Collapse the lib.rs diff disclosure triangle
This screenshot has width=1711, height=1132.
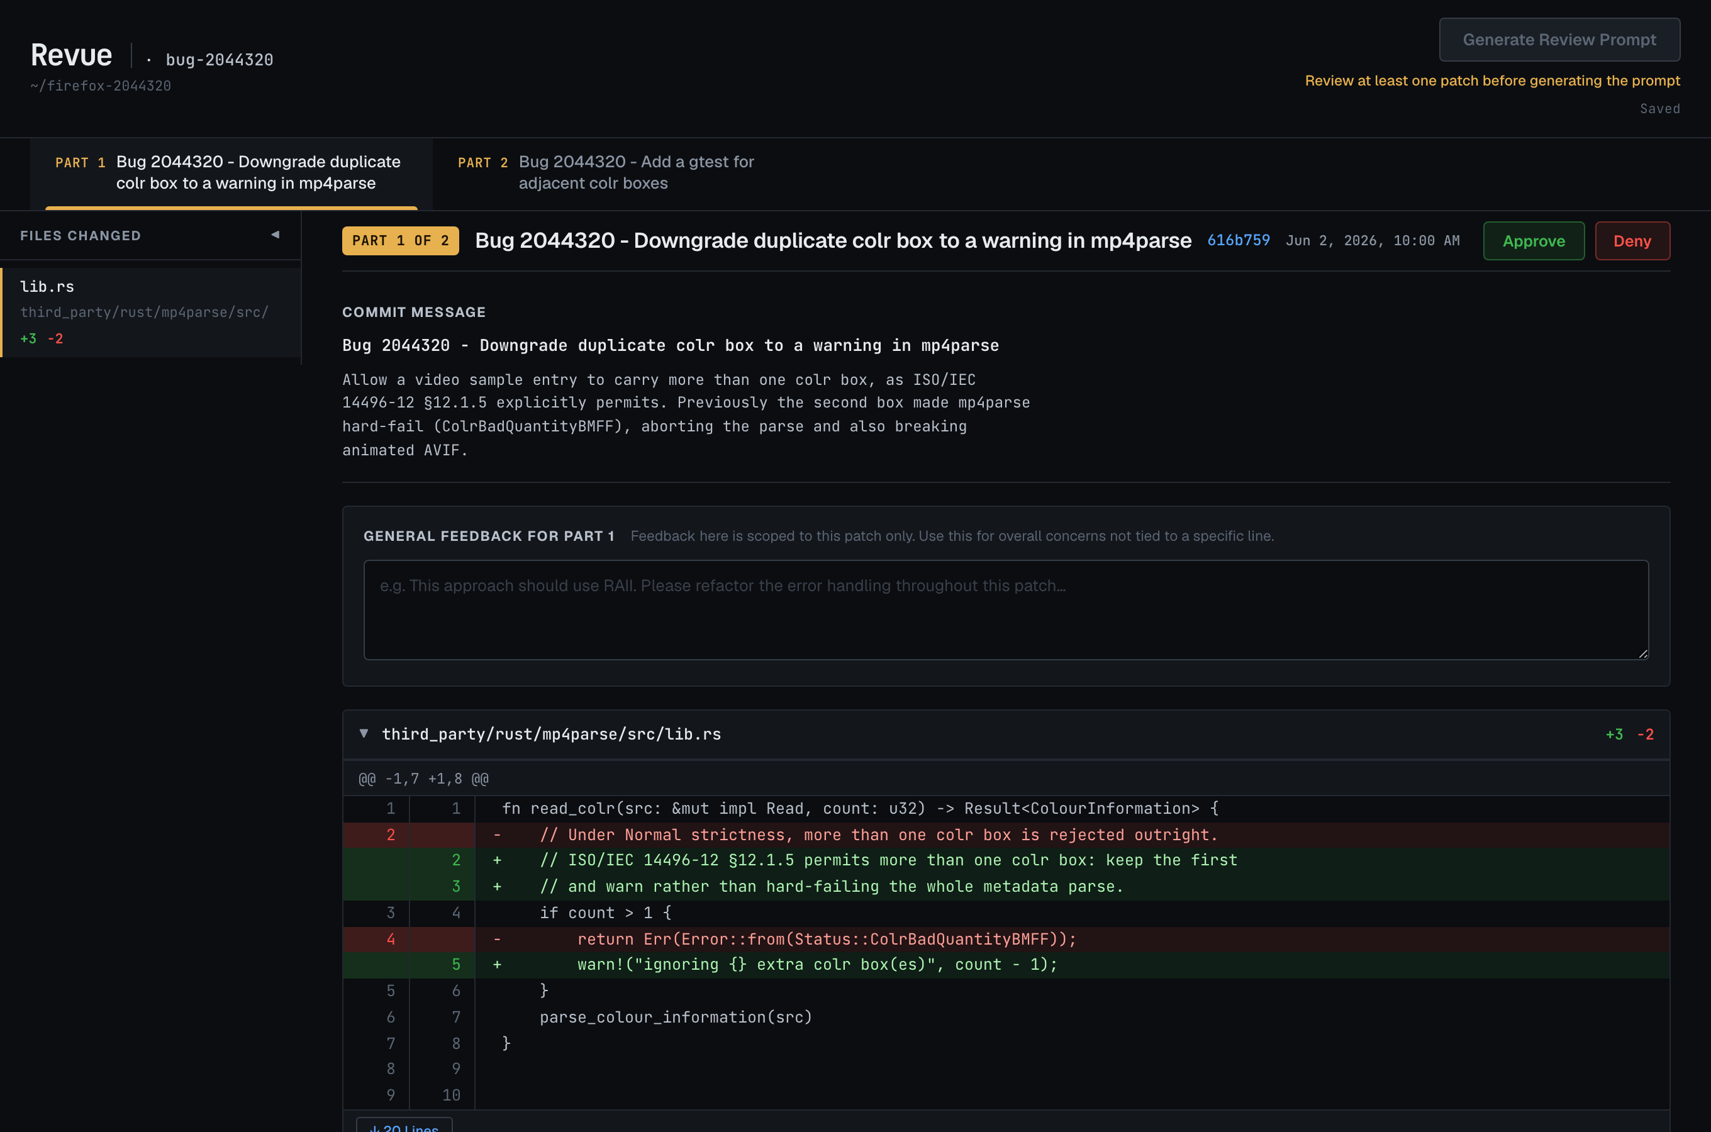pyautogui.click(x=364, y=733)
